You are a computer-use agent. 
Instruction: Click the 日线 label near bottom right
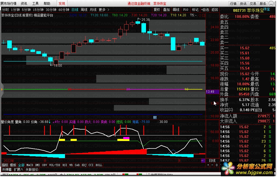pyautogui.click(x=212, y=160)
